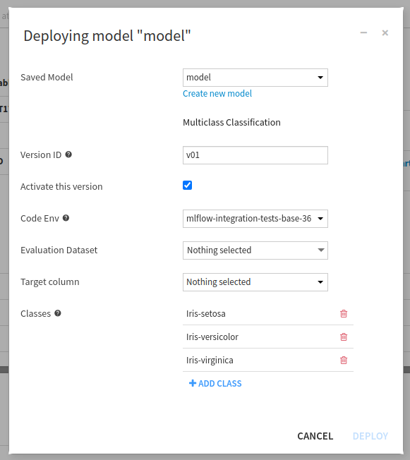The image size is (410, 460).
Task: Open help tooltip beside Version ID
Action: 68,155
